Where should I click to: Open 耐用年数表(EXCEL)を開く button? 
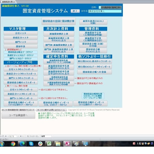click(x=93, y=22)
